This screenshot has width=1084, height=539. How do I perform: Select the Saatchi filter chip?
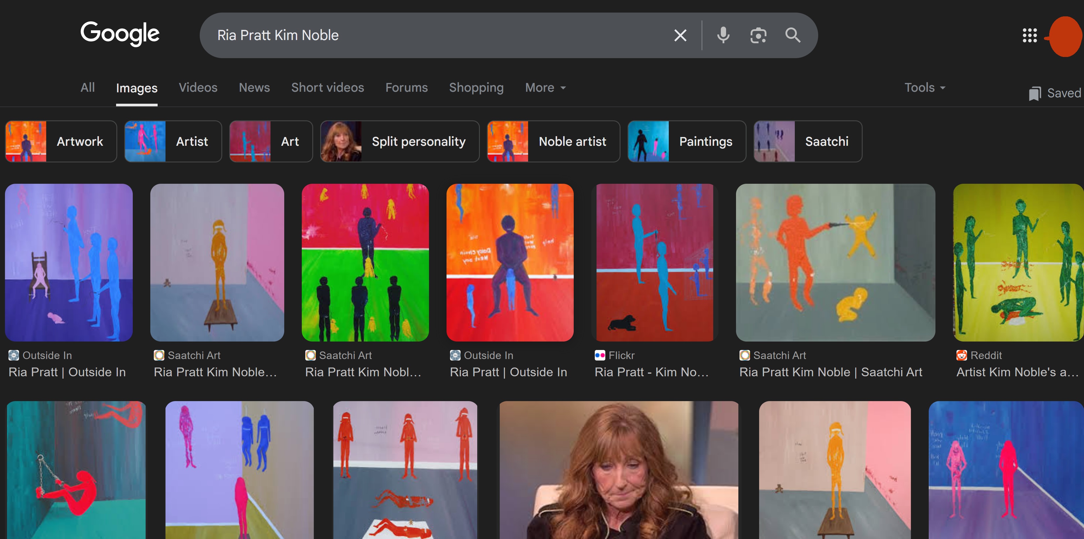click(x=808, y=141)
